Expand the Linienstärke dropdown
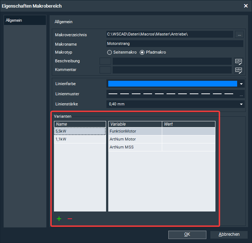This screenshot has width=252, height=243. point(241,104)
